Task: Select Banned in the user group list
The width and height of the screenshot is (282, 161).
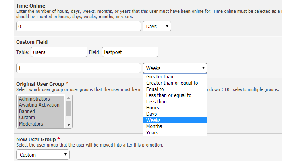Action: (27, 111)
